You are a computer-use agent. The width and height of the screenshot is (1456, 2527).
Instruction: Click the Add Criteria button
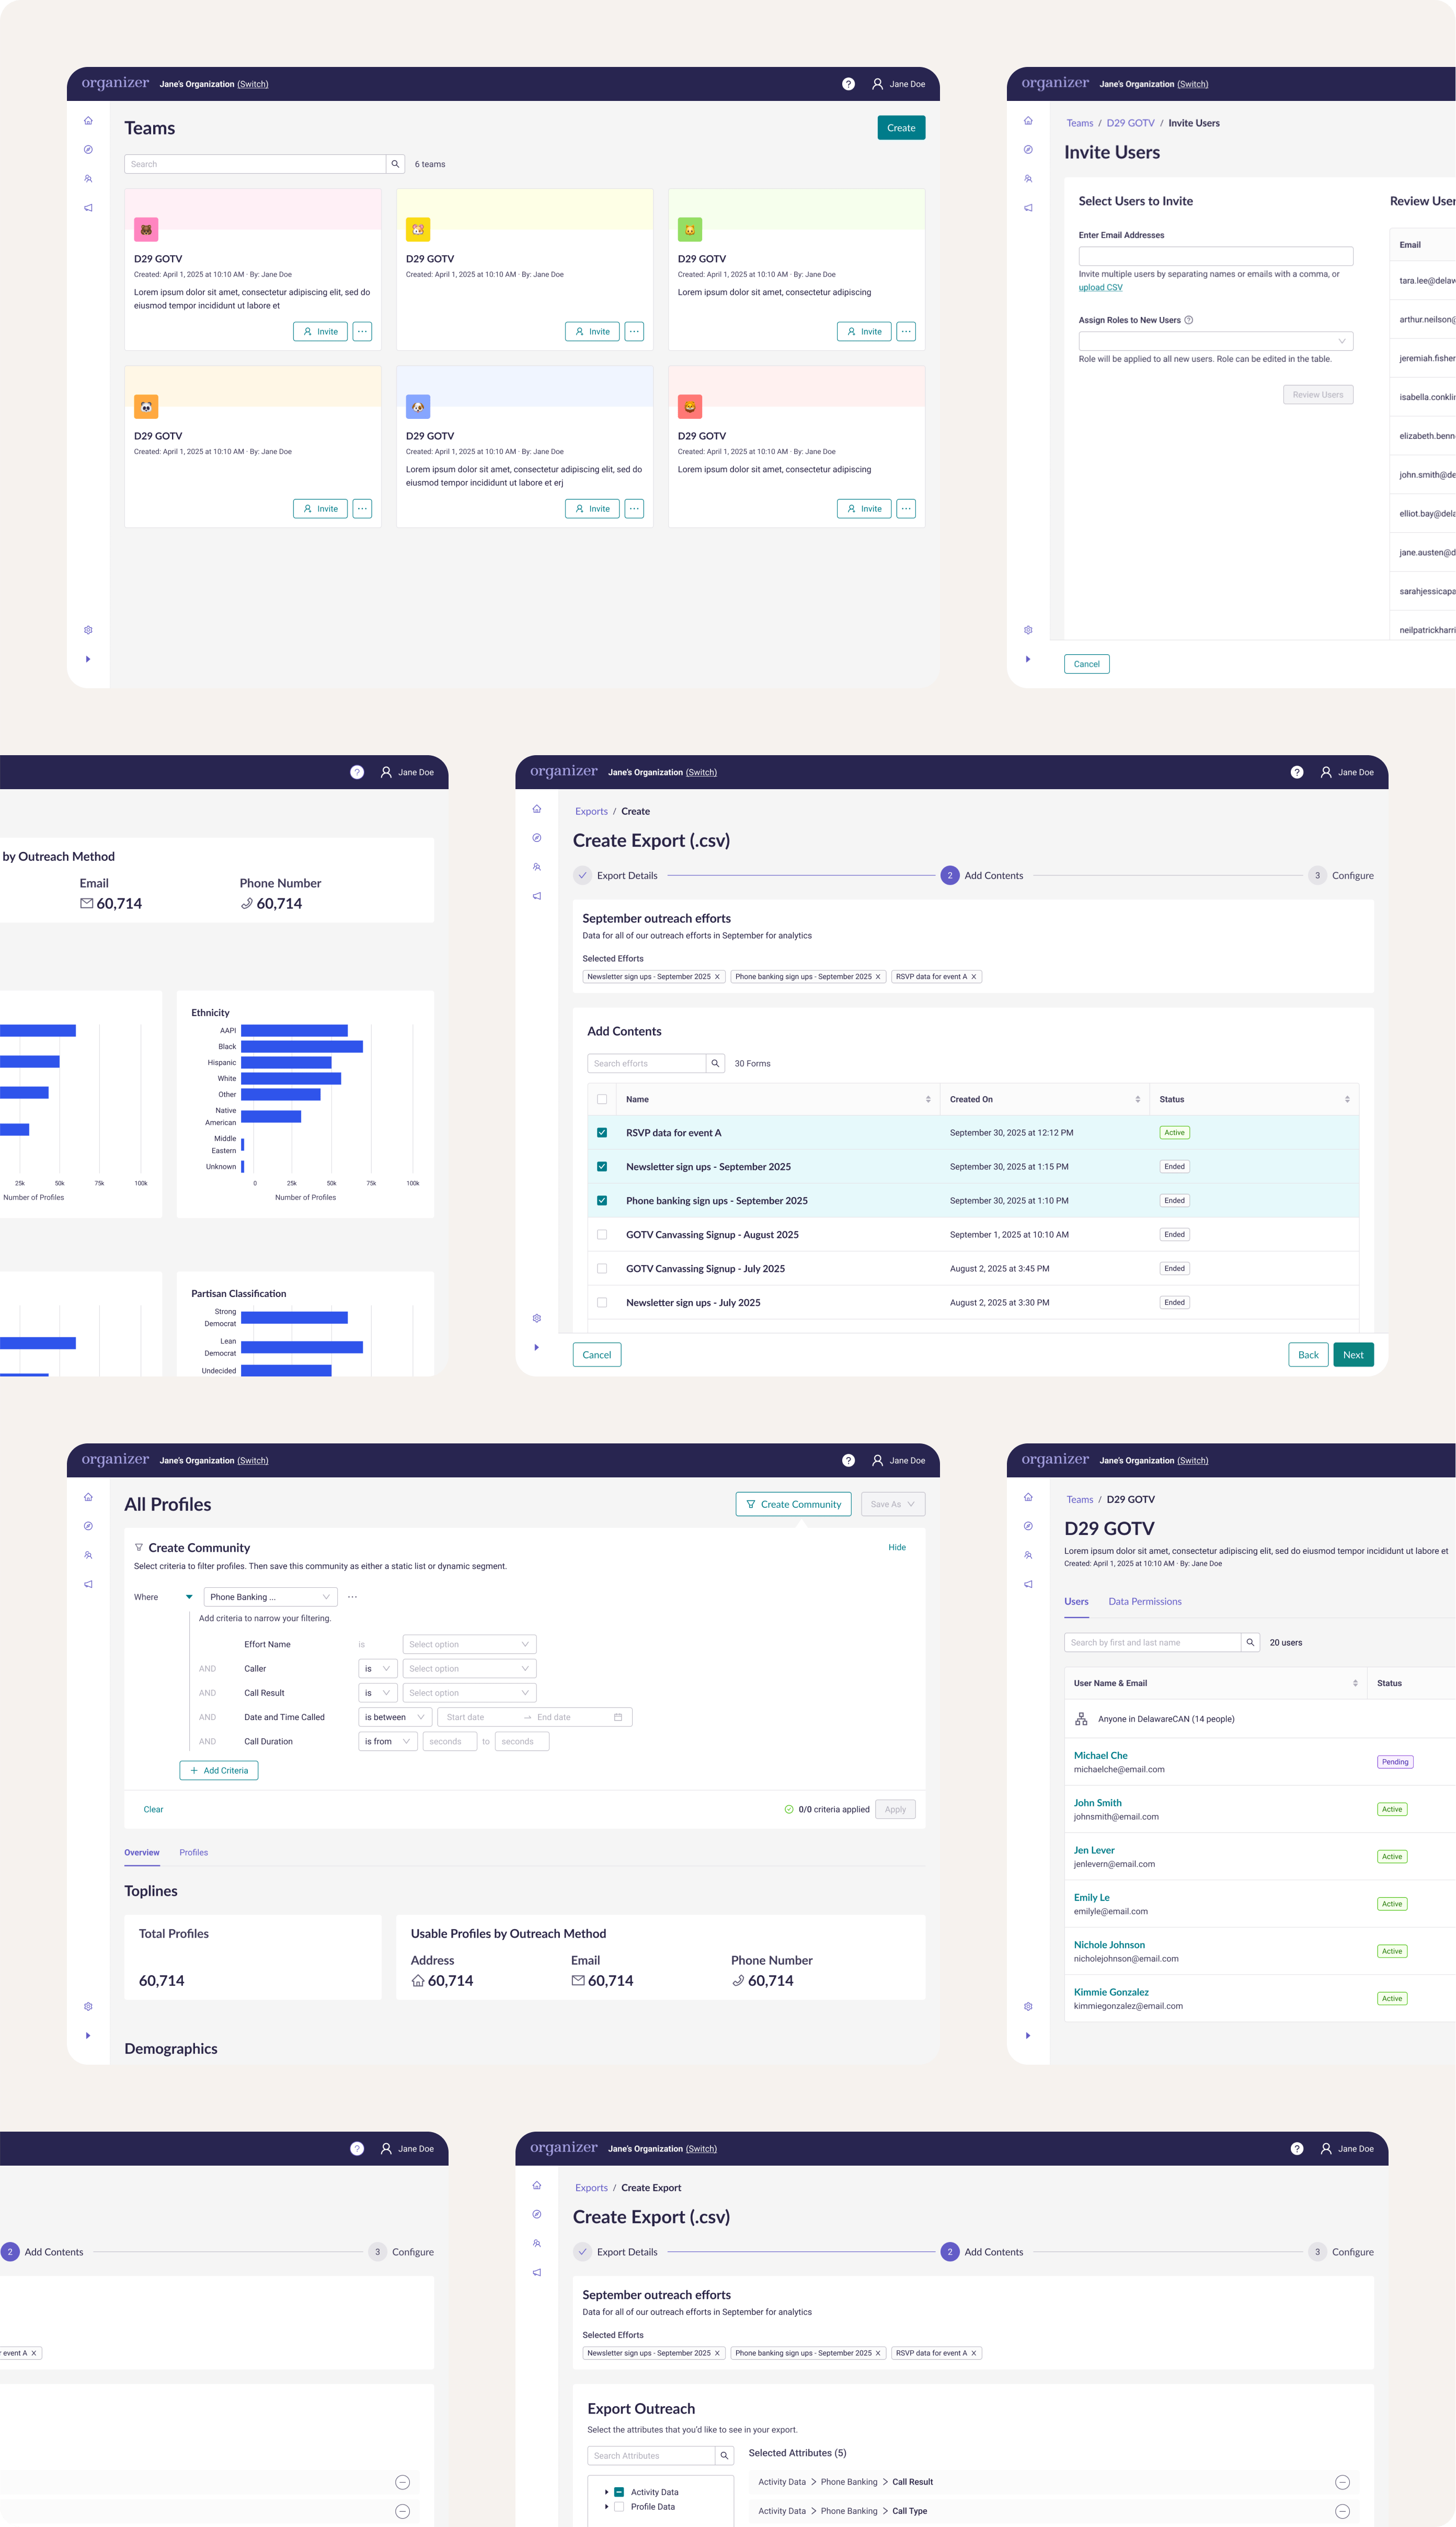[219, 1770]
